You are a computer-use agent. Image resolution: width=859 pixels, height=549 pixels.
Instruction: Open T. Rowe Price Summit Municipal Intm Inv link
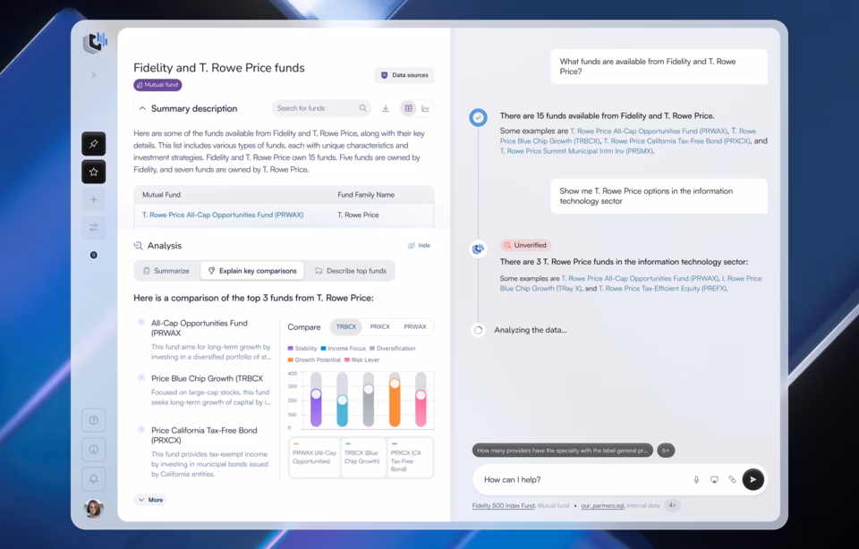pos(576,151)
